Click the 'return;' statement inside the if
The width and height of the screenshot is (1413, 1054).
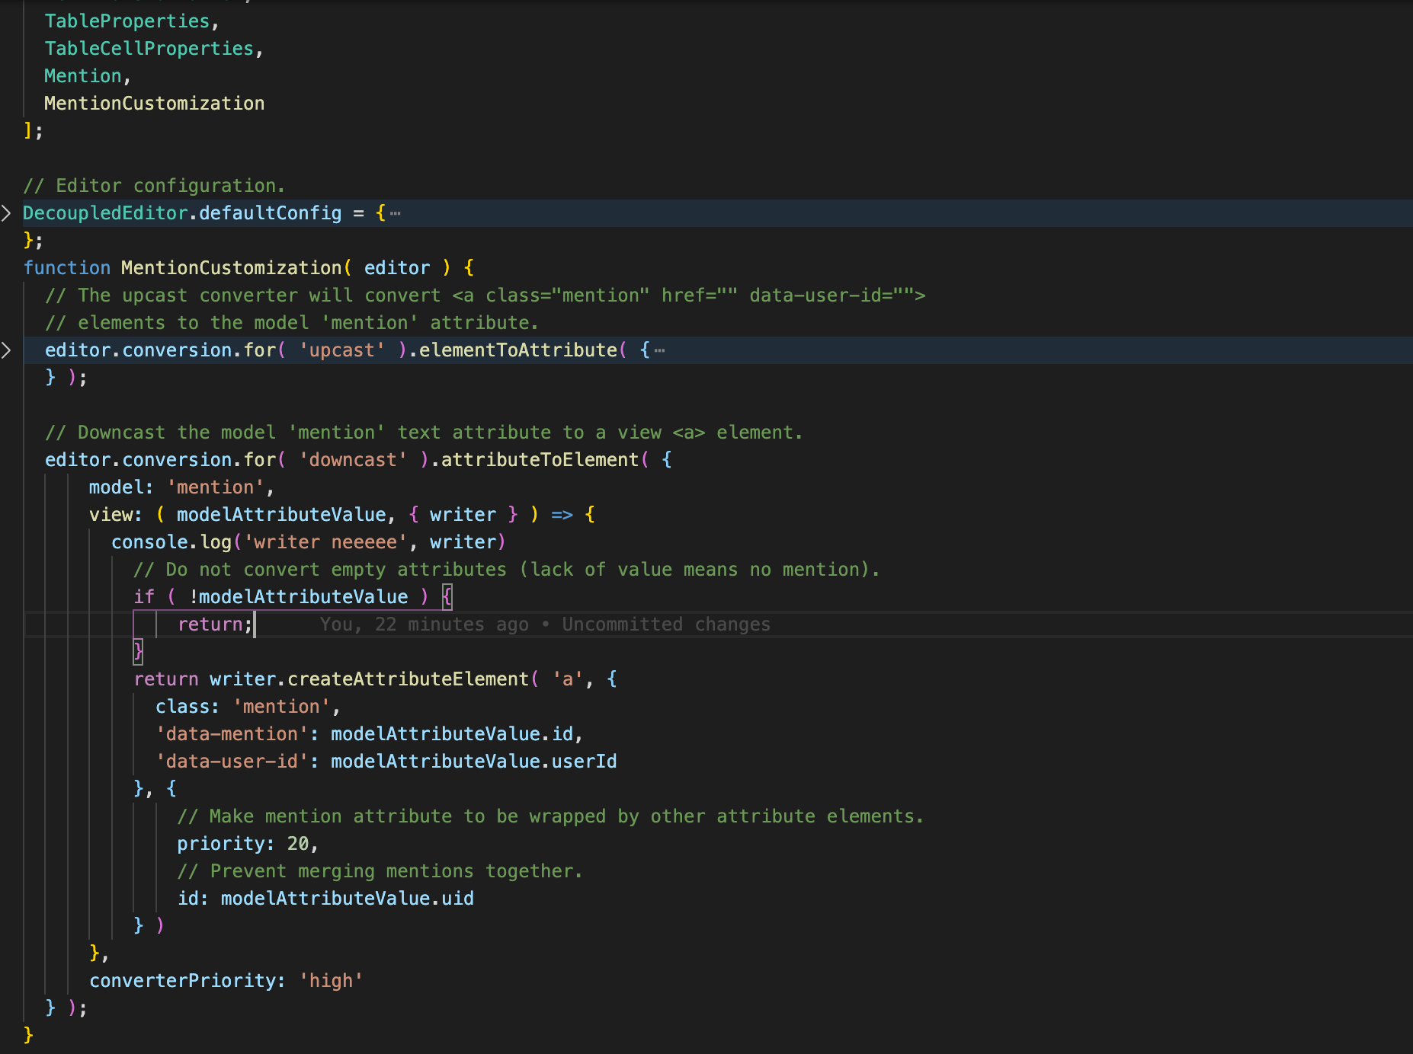point(215,624)
